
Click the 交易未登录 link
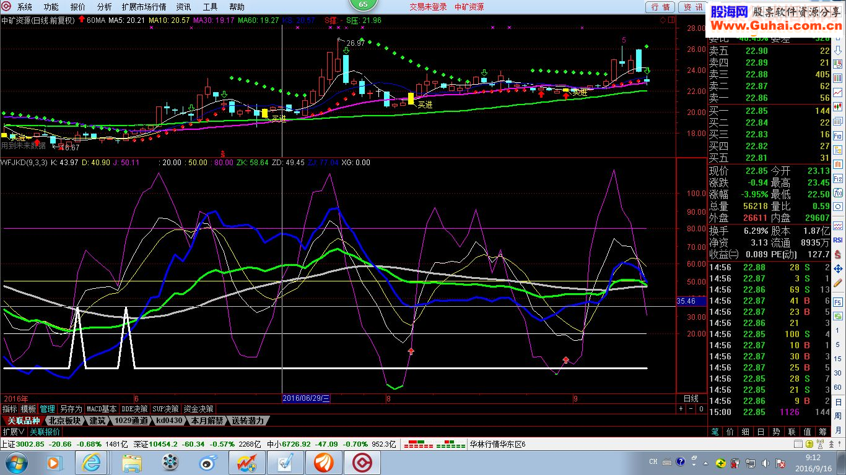428,7
